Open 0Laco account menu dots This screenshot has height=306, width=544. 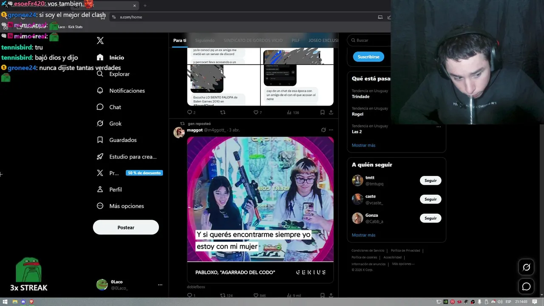click(x=160, y=285)
